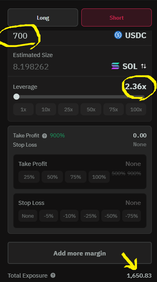Click the USDC coin icon

[118, 35]
